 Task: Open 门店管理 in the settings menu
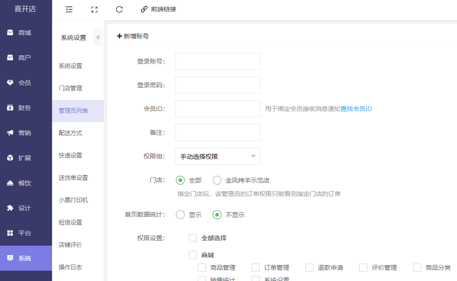[x=70, y=88]
